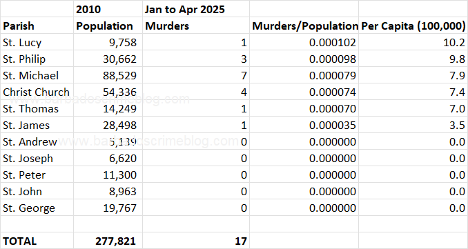
Task: Select the "Murders" column header cell
Action: [x=196, y=26]
